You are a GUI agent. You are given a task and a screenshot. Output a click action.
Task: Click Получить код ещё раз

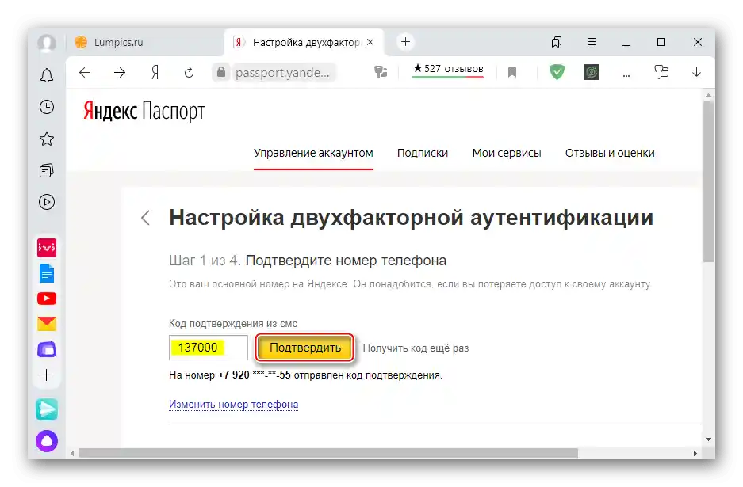pyautogui.click(x=416, y=348)
